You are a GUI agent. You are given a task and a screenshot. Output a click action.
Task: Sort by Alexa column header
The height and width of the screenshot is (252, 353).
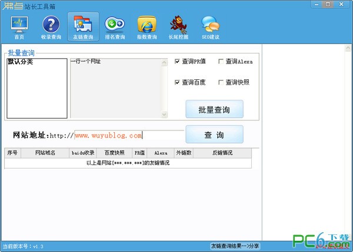pos(161,153)
